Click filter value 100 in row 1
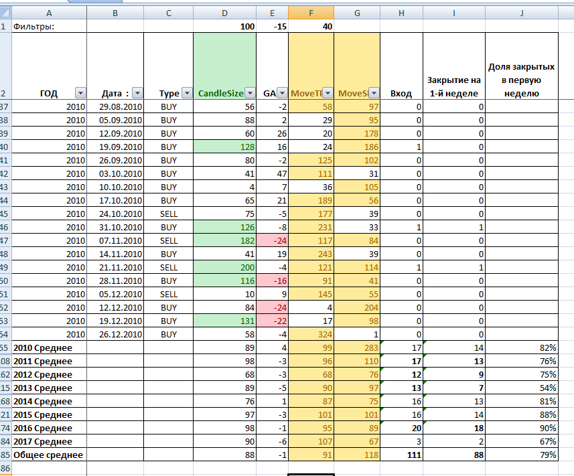 click(224, 26)
